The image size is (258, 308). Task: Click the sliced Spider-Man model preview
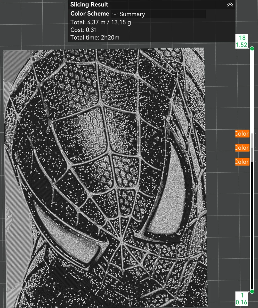pos(105,178)
